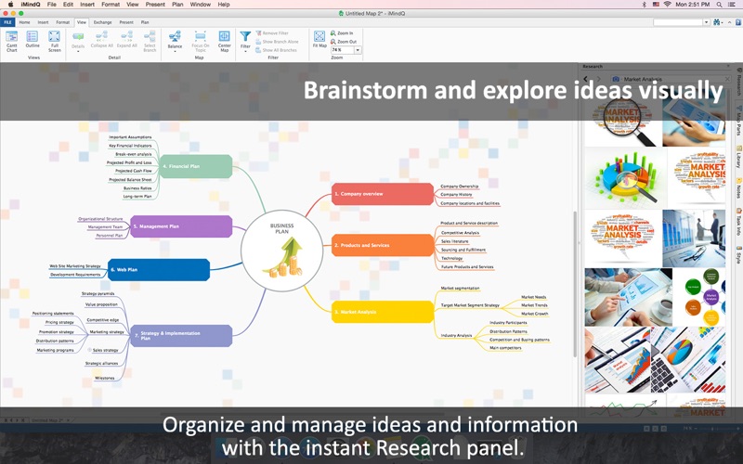Enter Full Screen mode
This screenshot has height=464, width=743.
55,41
